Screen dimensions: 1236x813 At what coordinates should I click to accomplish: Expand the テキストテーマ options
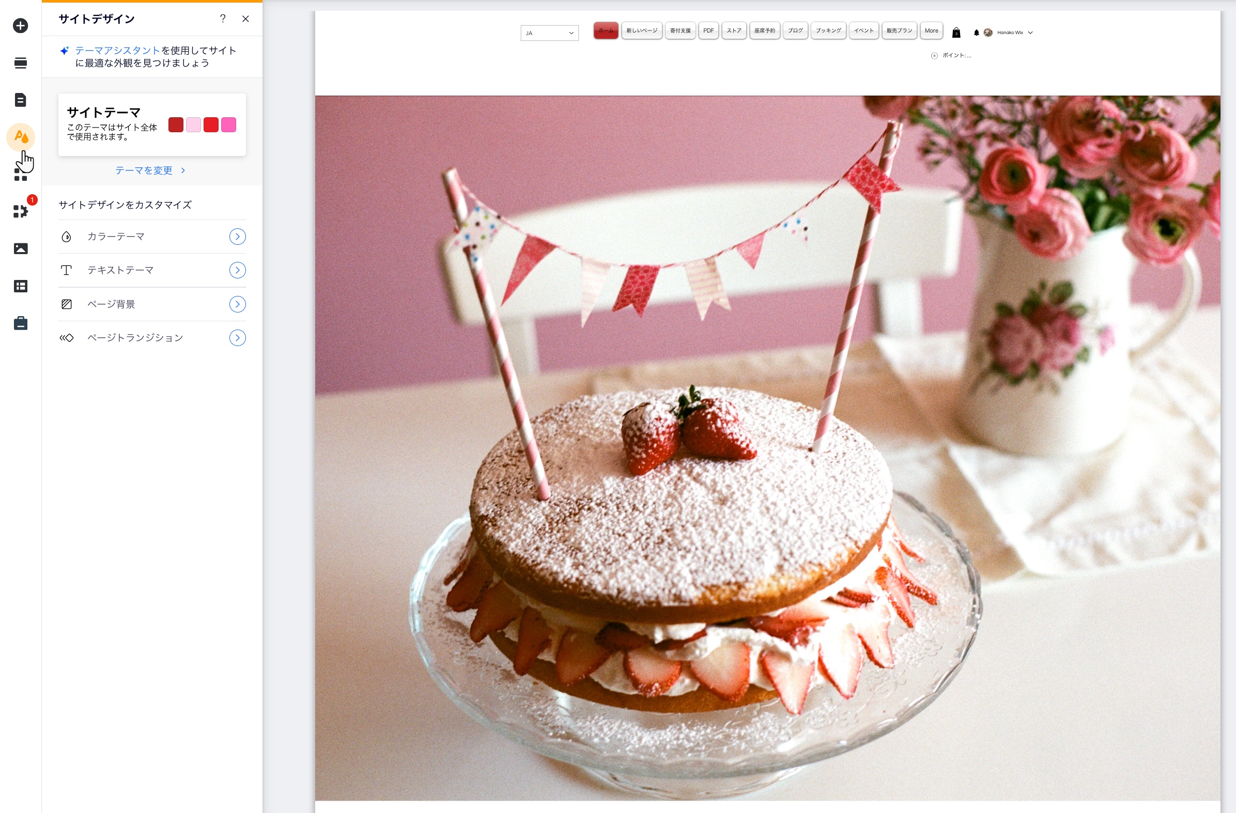coord(236,270)
